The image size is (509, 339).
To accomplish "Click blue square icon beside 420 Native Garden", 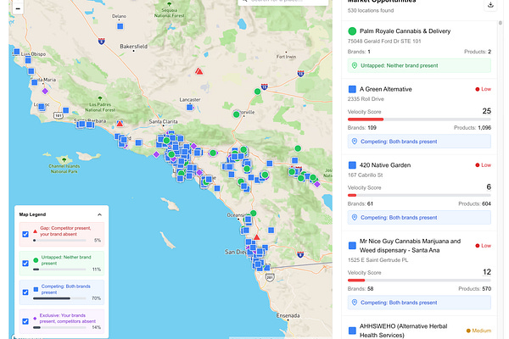I will coord(352,165).
